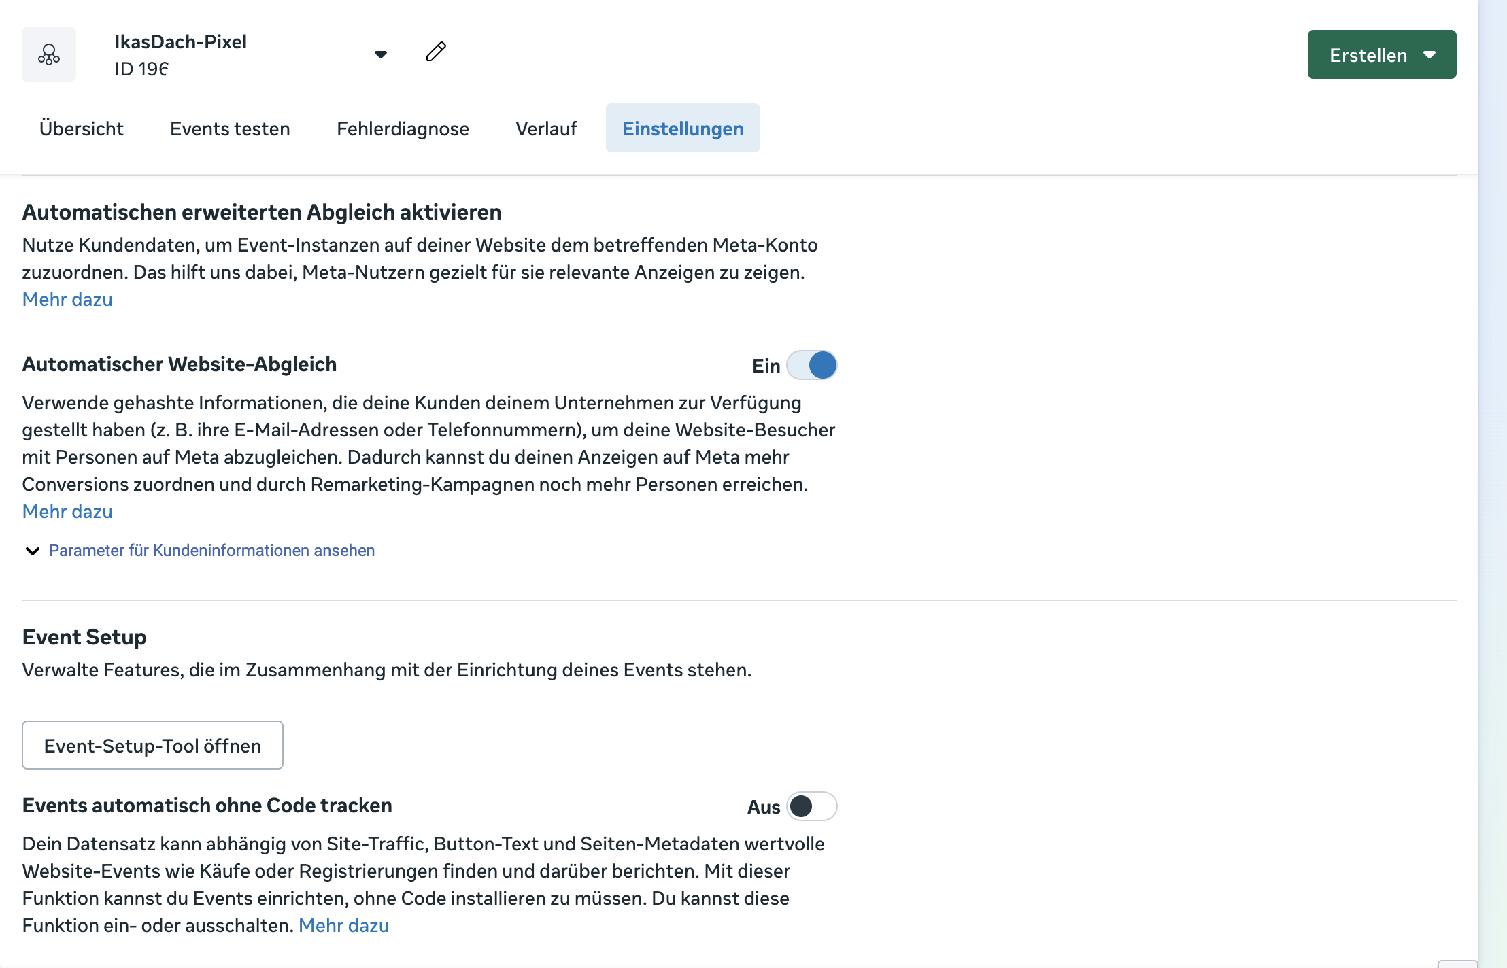Select the Einstellungen tab
Screen dimensions: 1507x968
tap(683, 128)
